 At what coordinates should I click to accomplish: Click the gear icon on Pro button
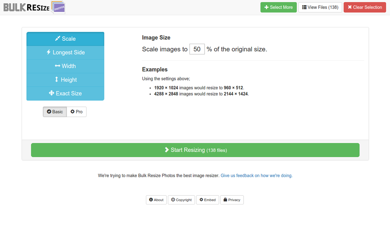tap(72, 111)
